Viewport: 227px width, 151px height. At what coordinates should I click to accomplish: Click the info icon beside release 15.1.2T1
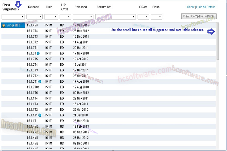(x=40, y=82)
